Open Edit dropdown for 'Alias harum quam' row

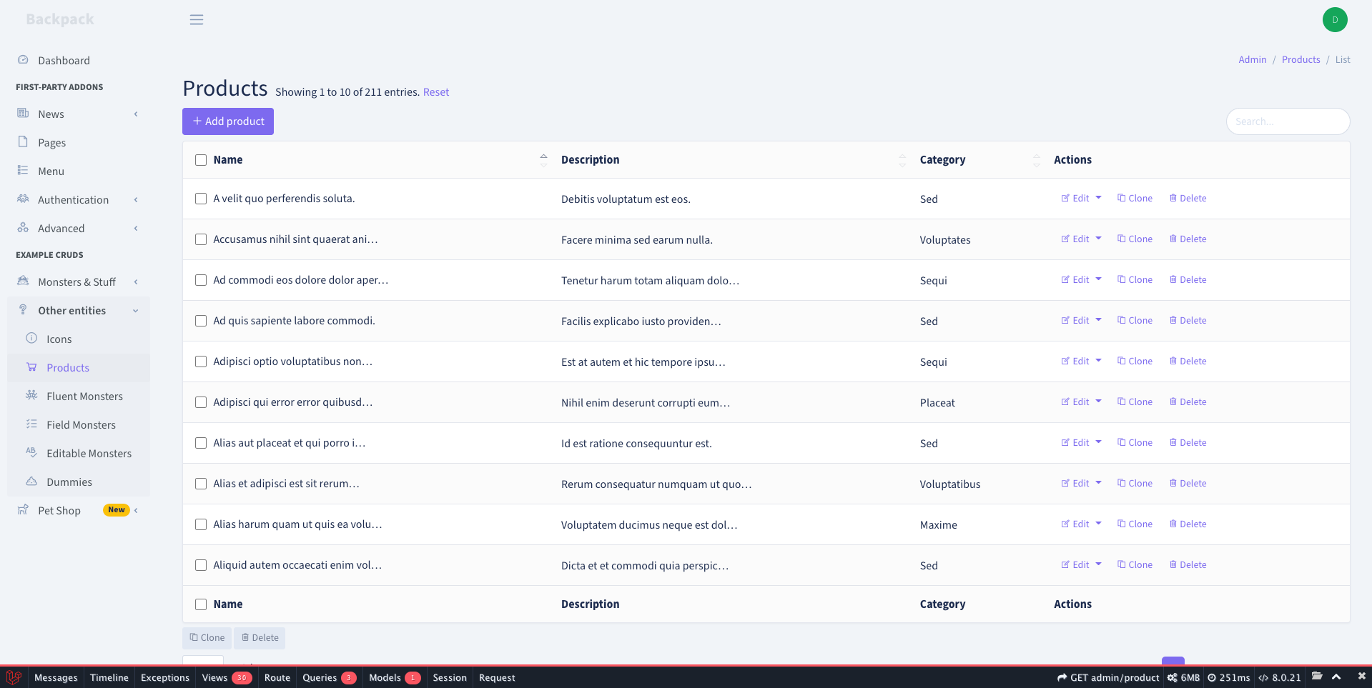tap(1099, 524)
